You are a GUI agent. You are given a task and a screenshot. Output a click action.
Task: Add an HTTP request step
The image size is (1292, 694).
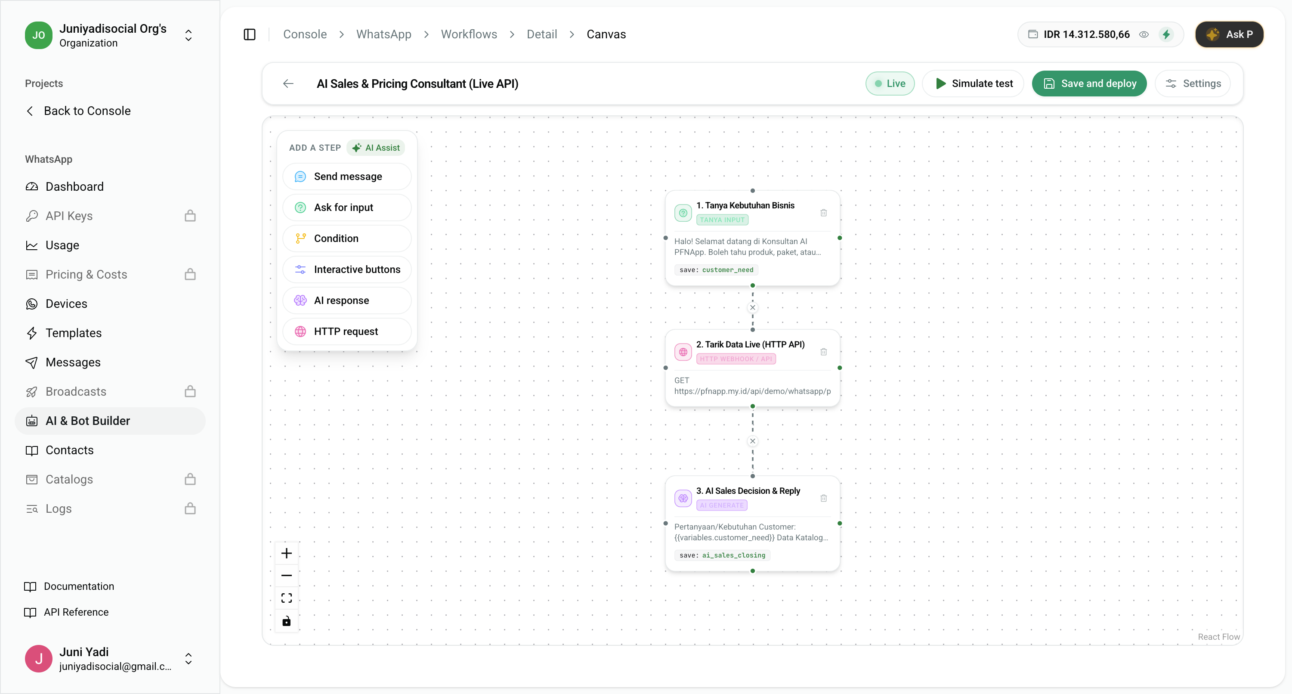347,331
